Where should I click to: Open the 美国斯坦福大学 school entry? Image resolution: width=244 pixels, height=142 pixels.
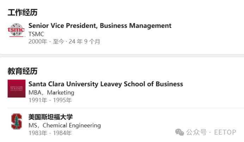[50, 117]
